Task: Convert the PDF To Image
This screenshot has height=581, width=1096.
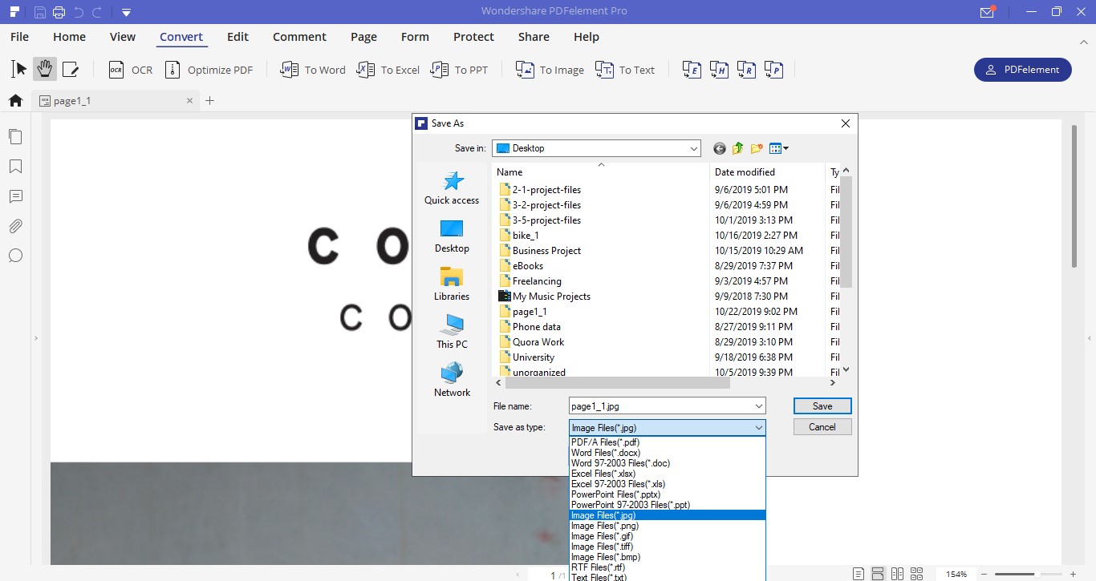Action: 550,70
